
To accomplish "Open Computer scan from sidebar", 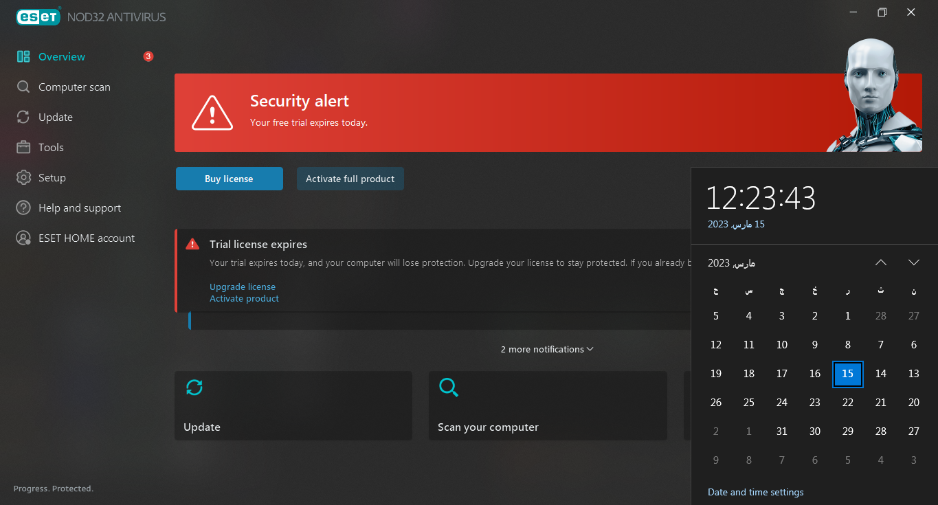I will pos(74,87).
